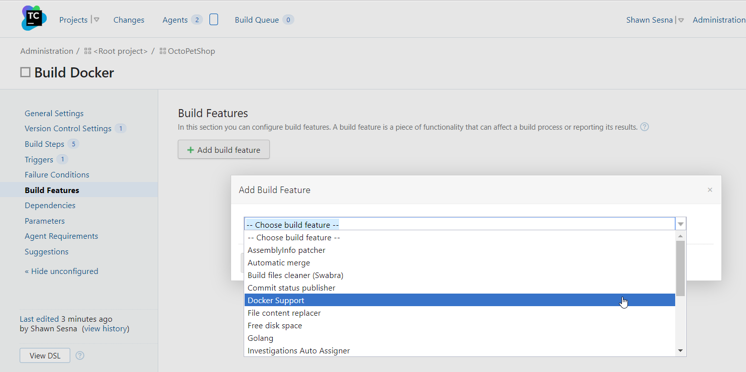Viewport: 746px width, 372px height.
Task: Open Build Steps settings tab
Action: 44,144
